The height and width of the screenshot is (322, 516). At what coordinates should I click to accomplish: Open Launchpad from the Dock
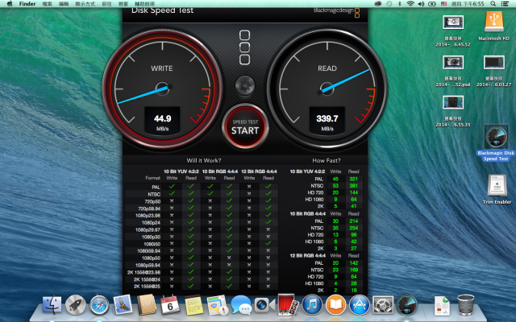tap(75, 305)
